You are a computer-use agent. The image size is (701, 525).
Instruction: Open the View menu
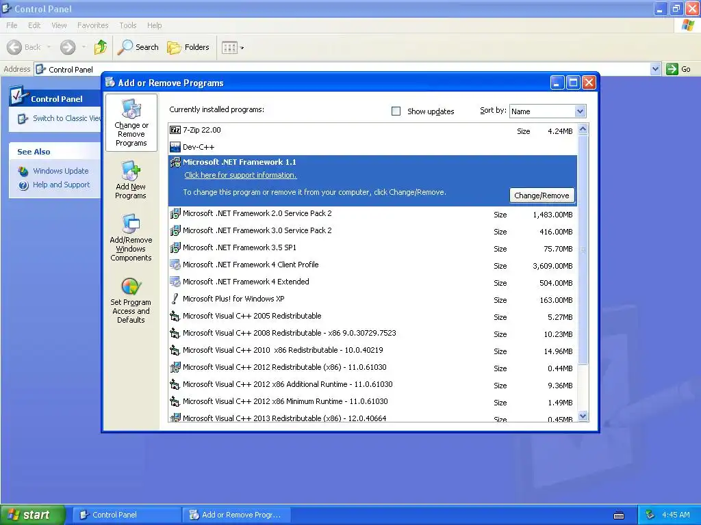(x=59, y=25)
